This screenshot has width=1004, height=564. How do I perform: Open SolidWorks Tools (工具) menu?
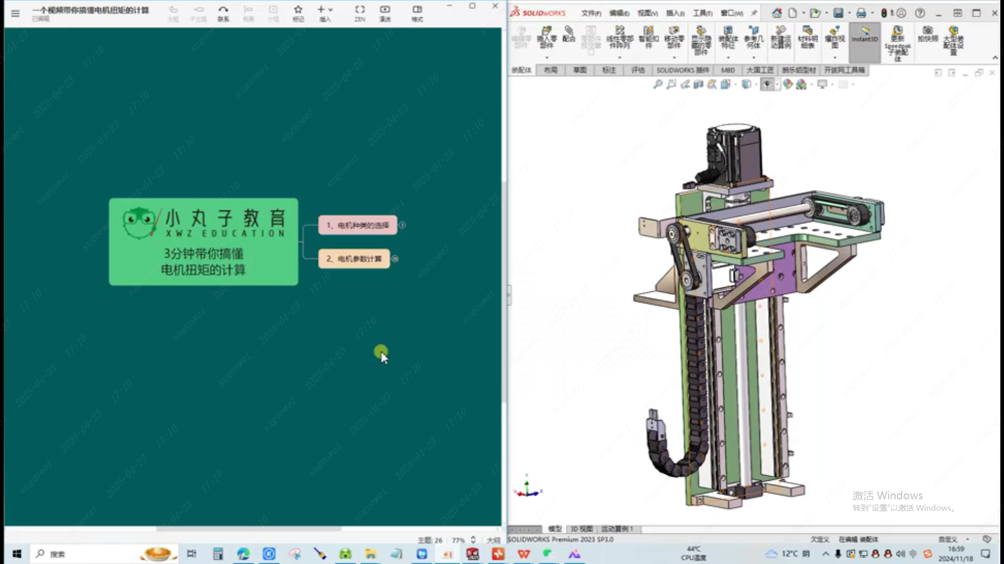click(x=702, y=13)
